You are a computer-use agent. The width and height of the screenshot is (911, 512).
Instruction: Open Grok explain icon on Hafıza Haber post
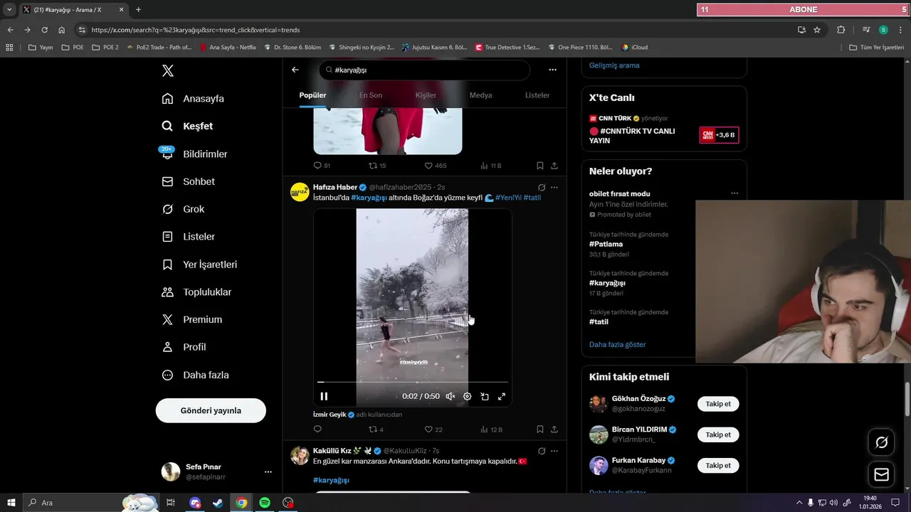pyautogui.click(x=542, y=187)
